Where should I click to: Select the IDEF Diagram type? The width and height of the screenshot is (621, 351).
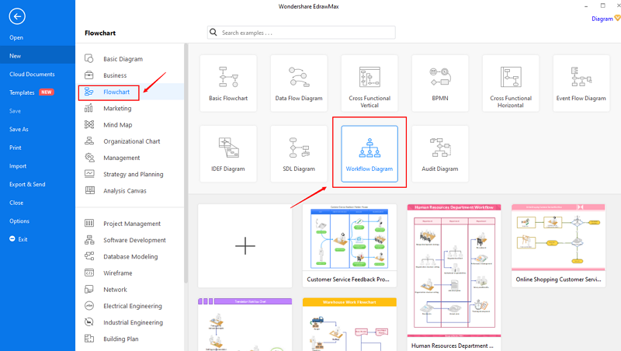pos(228,154)
